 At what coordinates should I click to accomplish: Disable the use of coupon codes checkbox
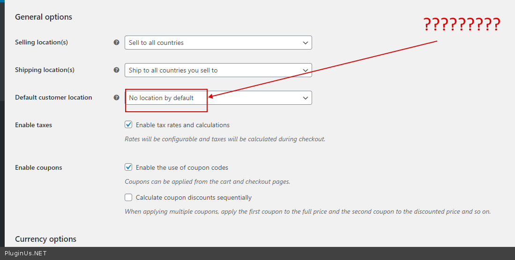[128, 167]
